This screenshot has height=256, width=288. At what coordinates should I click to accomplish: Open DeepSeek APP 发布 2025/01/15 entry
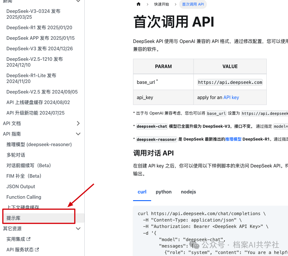tap(41, 38)
